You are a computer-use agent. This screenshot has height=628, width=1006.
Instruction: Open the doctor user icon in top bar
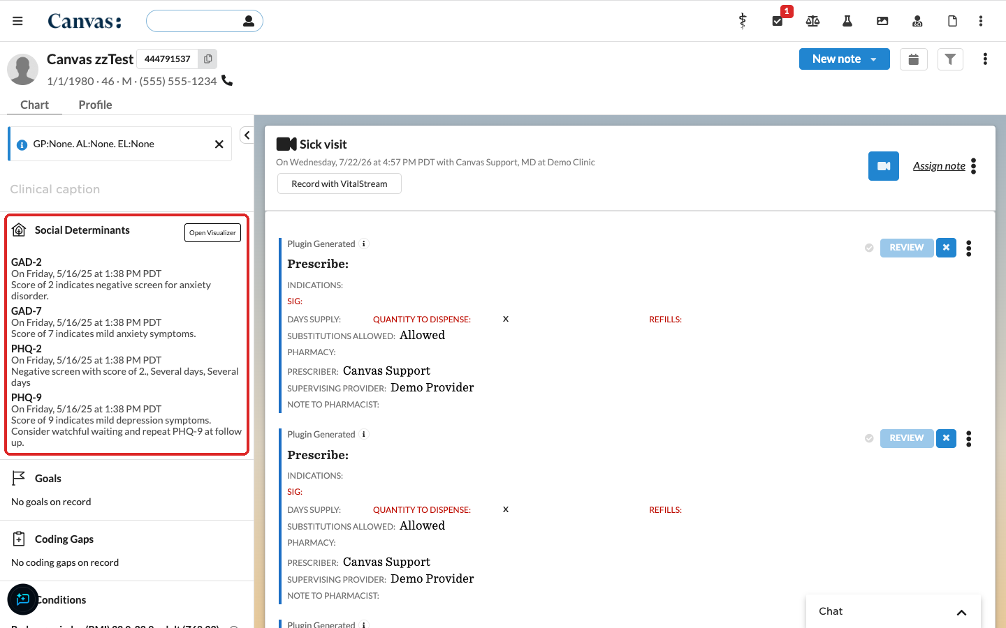pyautogui.click(x=917, y=21)
